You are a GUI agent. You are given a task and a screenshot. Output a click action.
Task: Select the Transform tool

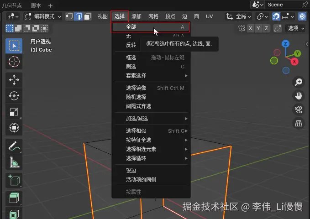coord(14,128)
